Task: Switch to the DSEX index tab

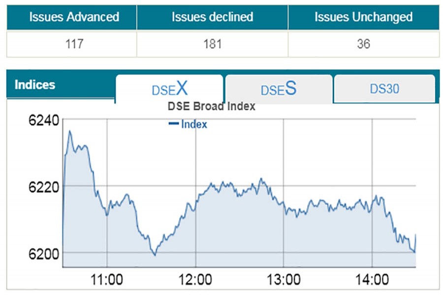Action: click(x=170, y=89)
